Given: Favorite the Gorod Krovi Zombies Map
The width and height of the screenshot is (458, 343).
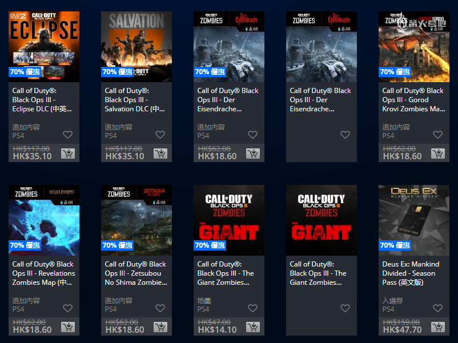Looking at the screenshot, I should [438, 135].
